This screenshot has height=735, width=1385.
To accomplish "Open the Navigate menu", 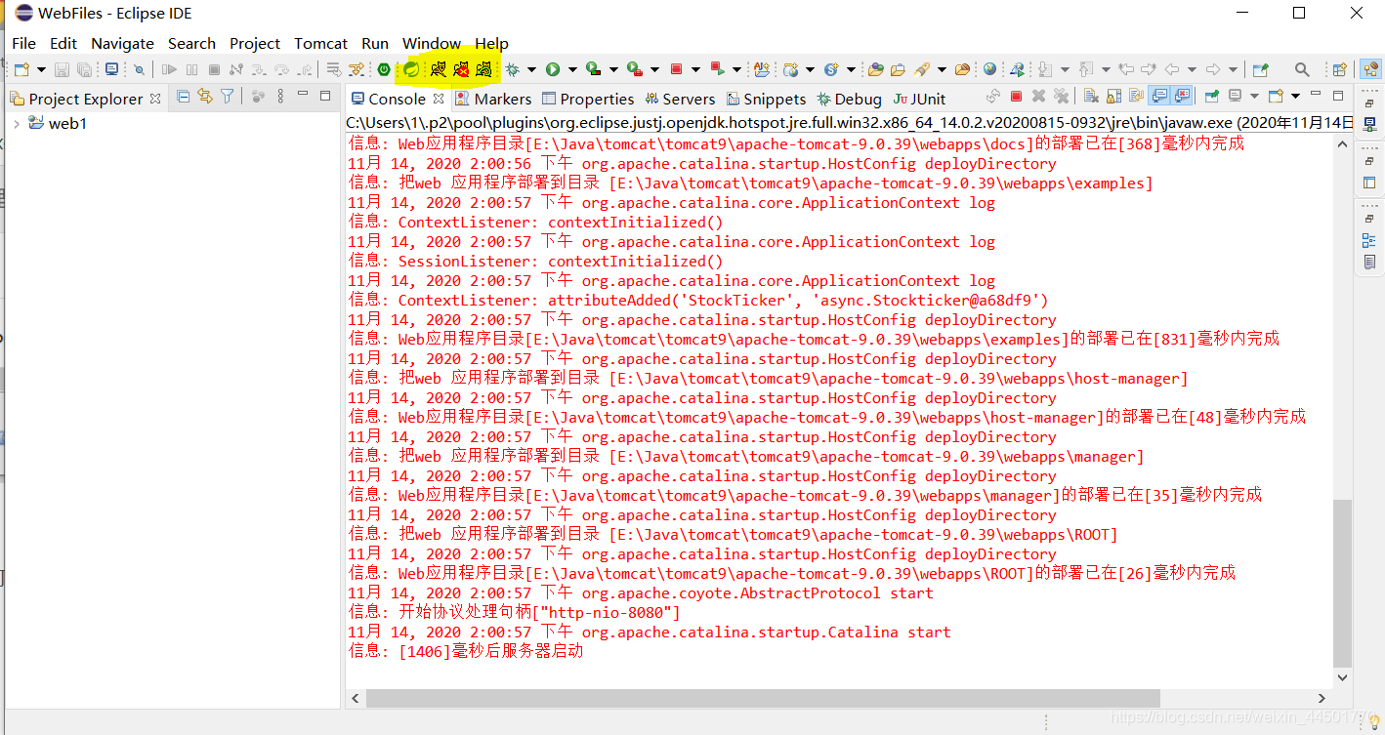I will point(122,43).
